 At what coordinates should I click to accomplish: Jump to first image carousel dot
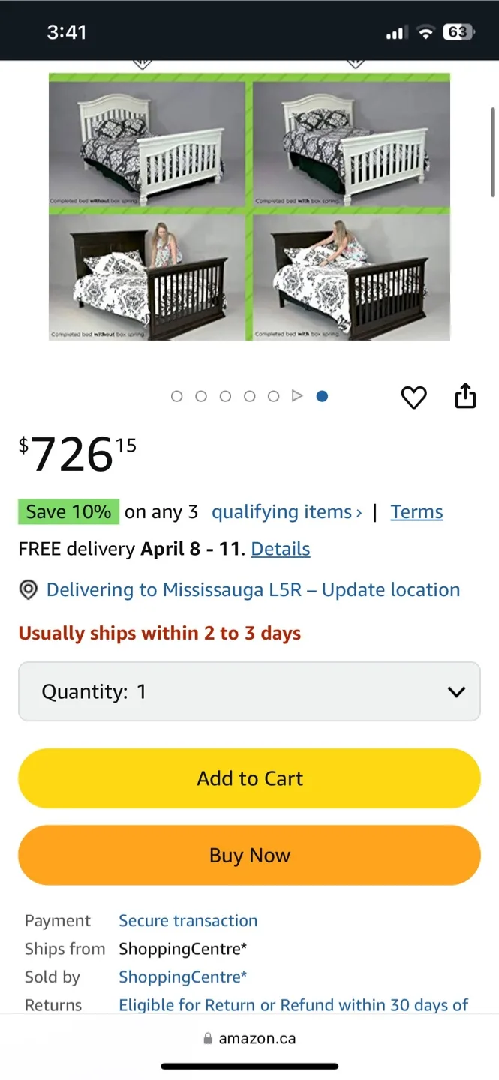177,396
